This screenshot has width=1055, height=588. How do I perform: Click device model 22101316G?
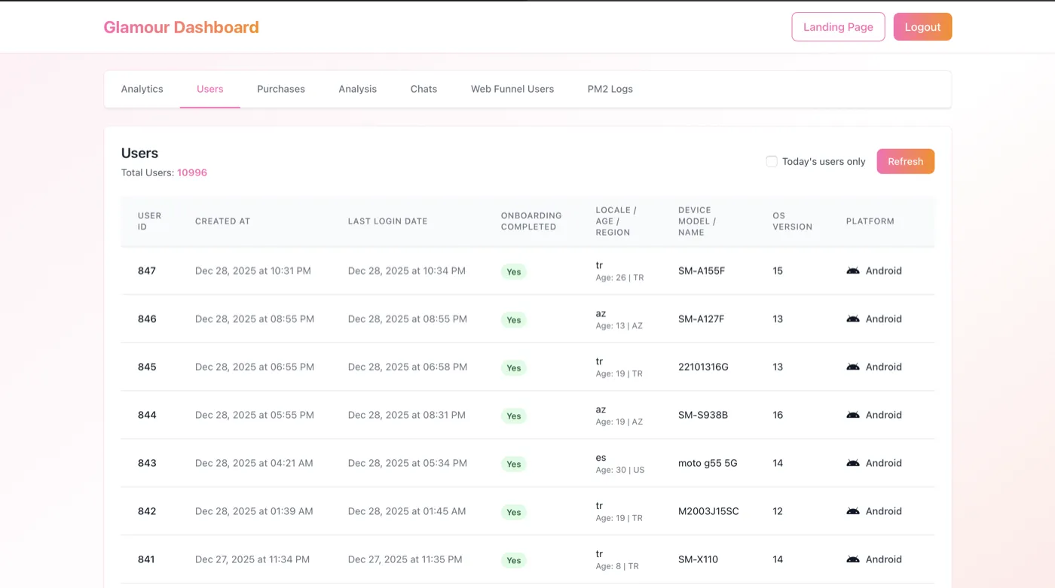click(703, 367)
